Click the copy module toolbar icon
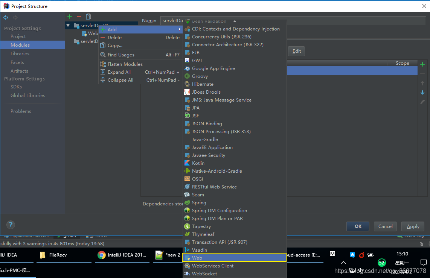This screenshot has height=278, width=430. pyautogui.click(x=88, y=17)
